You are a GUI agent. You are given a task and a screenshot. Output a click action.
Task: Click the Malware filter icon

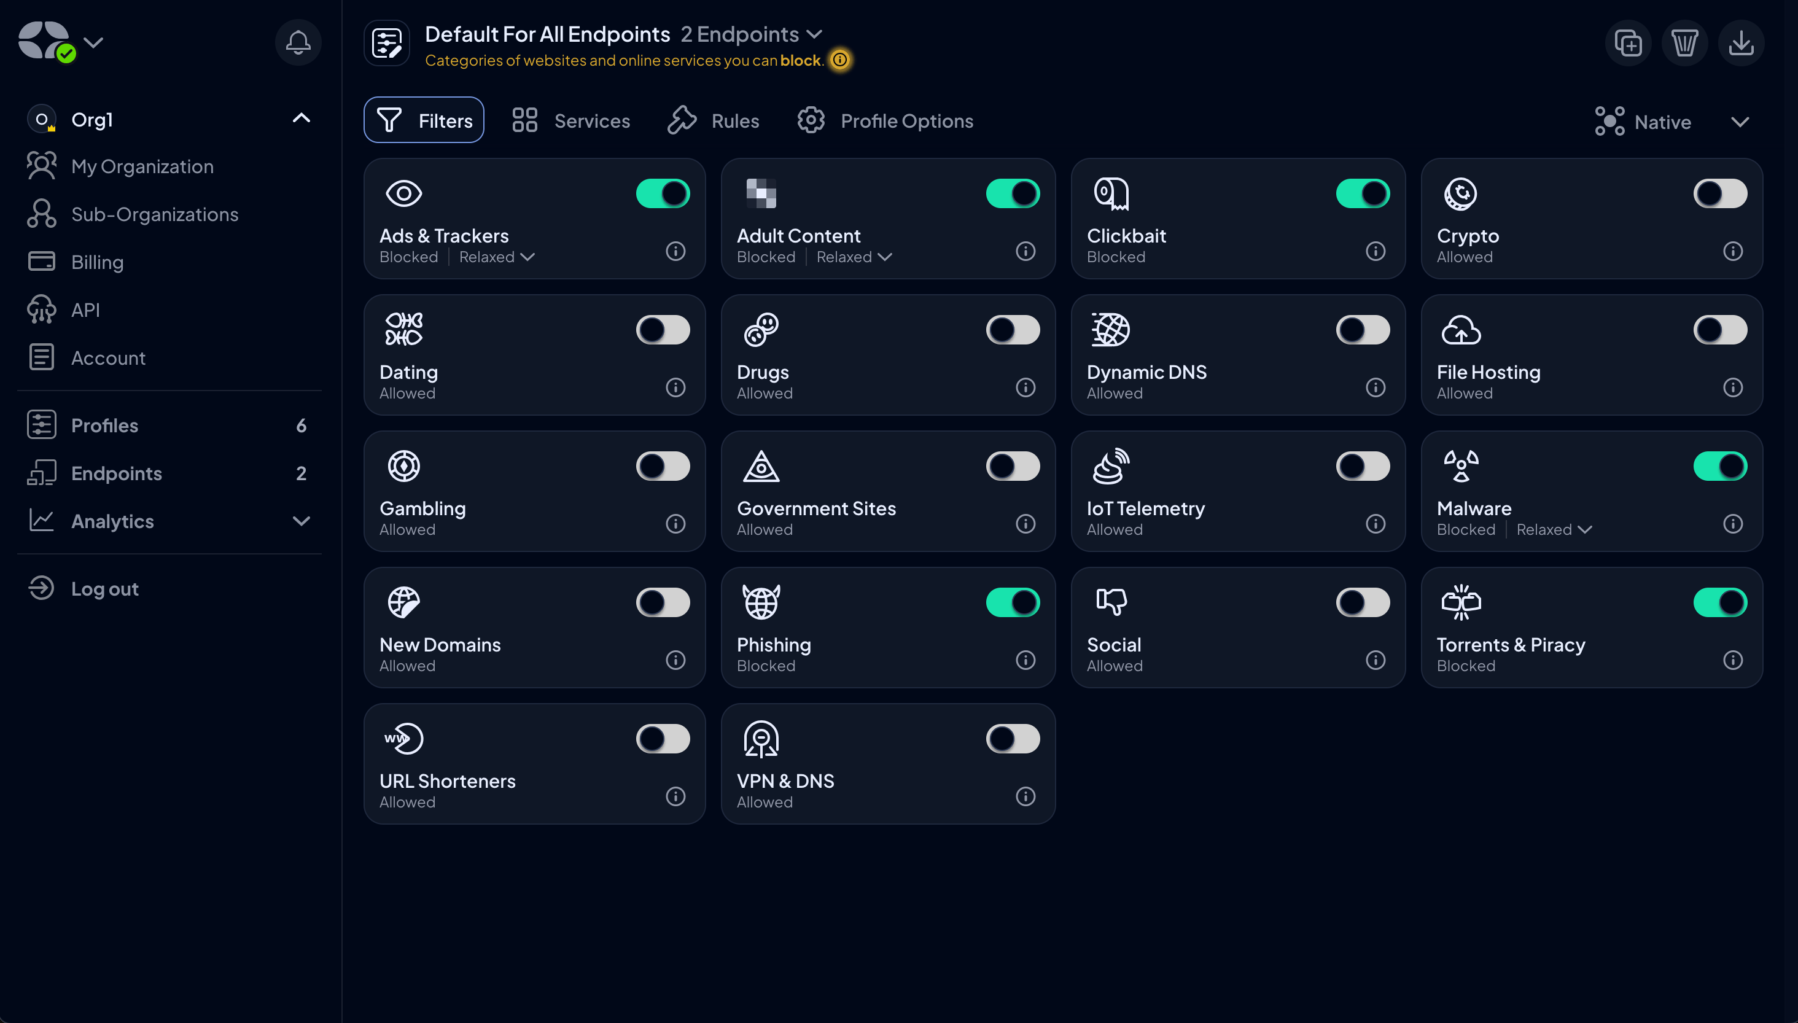(1461, 467)
